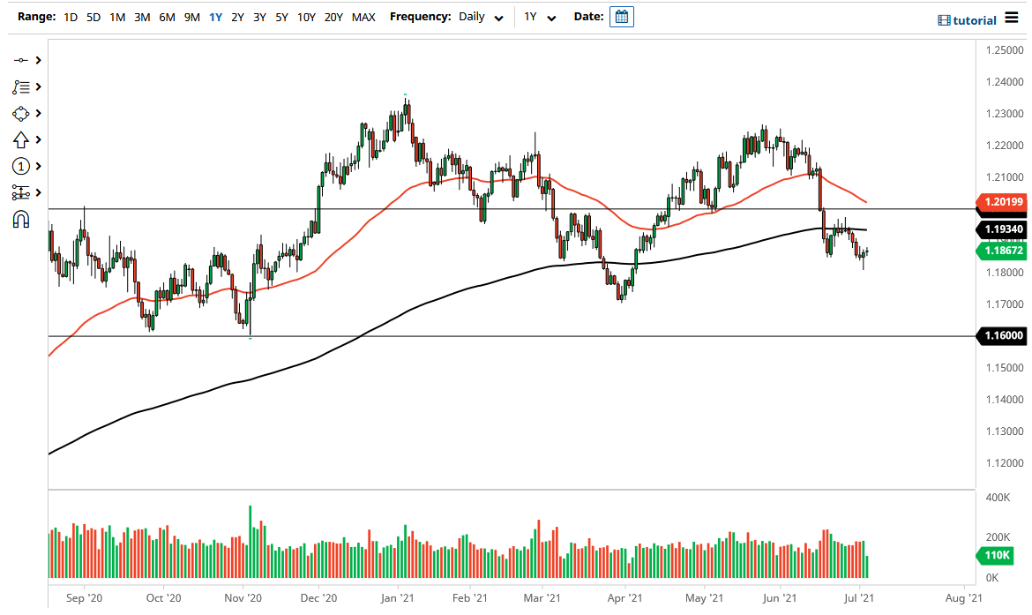Open the 1Y period dropdown beside Frequency
Screen dimensions: 1032x615
(x=540, y=17)
